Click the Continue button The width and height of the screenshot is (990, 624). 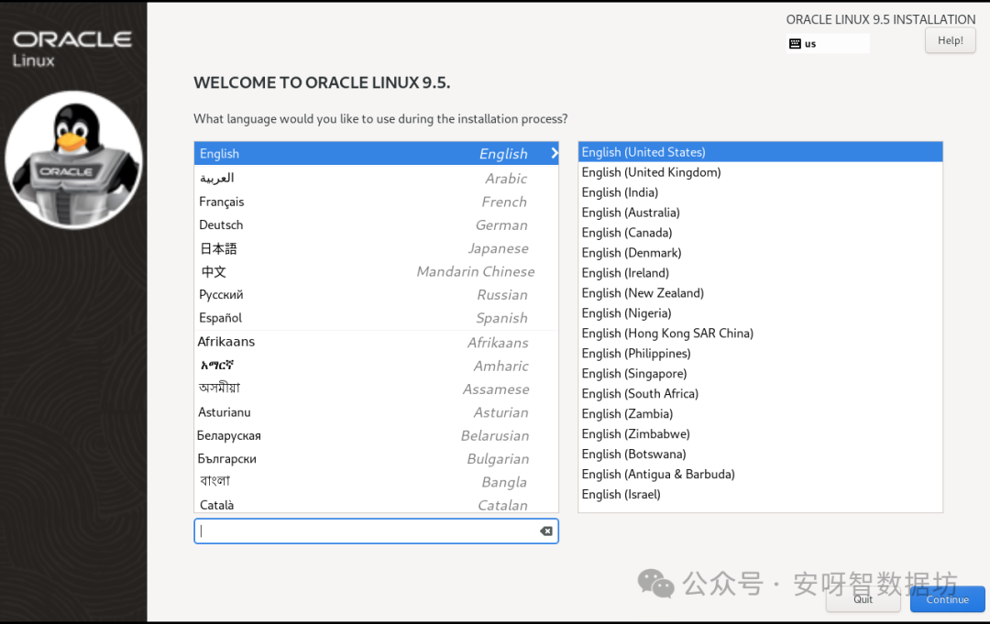click(x=947, y=599)
